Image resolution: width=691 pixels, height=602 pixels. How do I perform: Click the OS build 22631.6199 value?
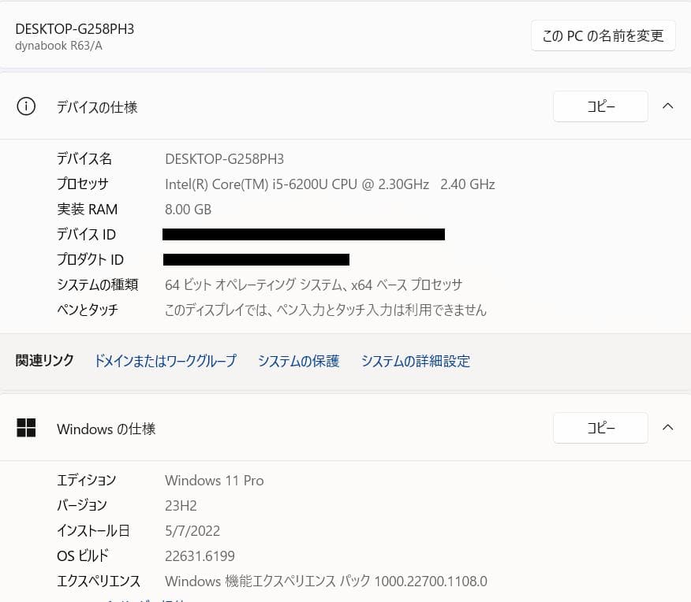(x=200, y=556)
